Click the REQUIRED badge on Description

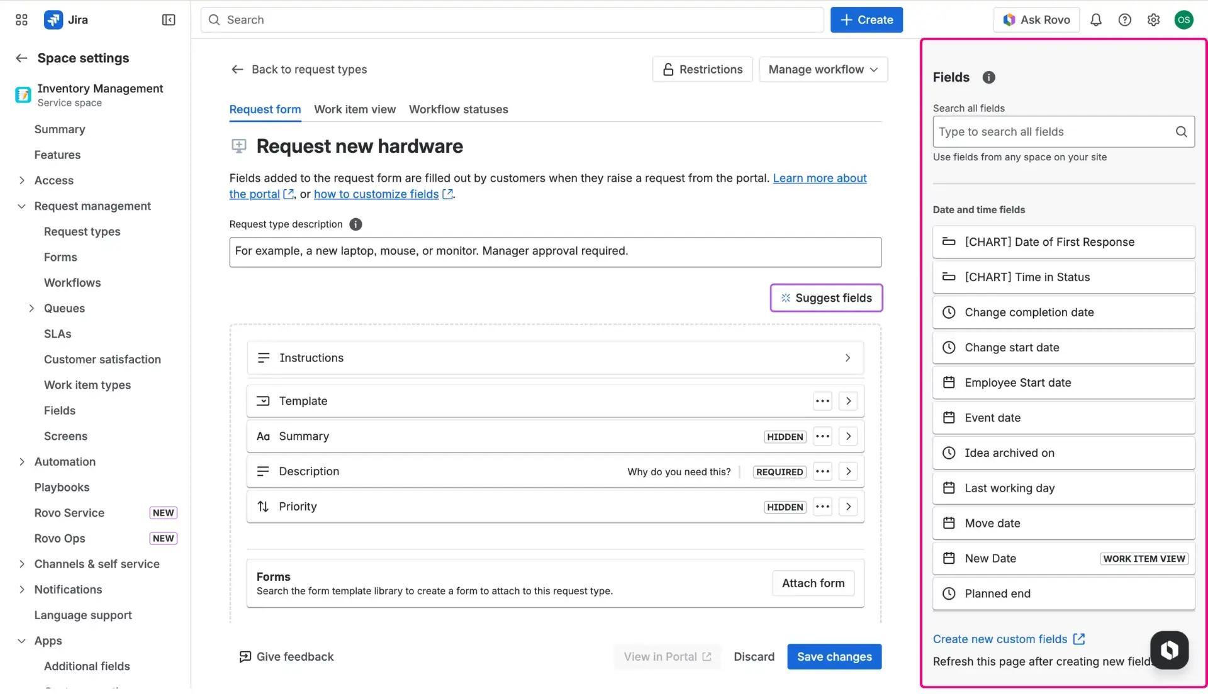(779, 471)
